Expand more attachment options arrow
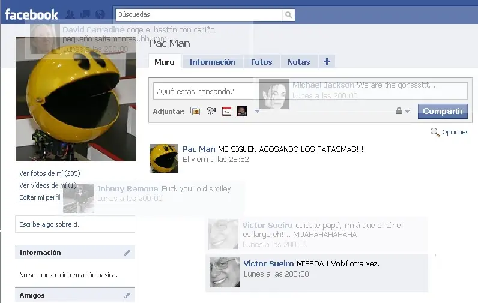The width and height of the screenshot is (478, 303). [x=257, y=112]
